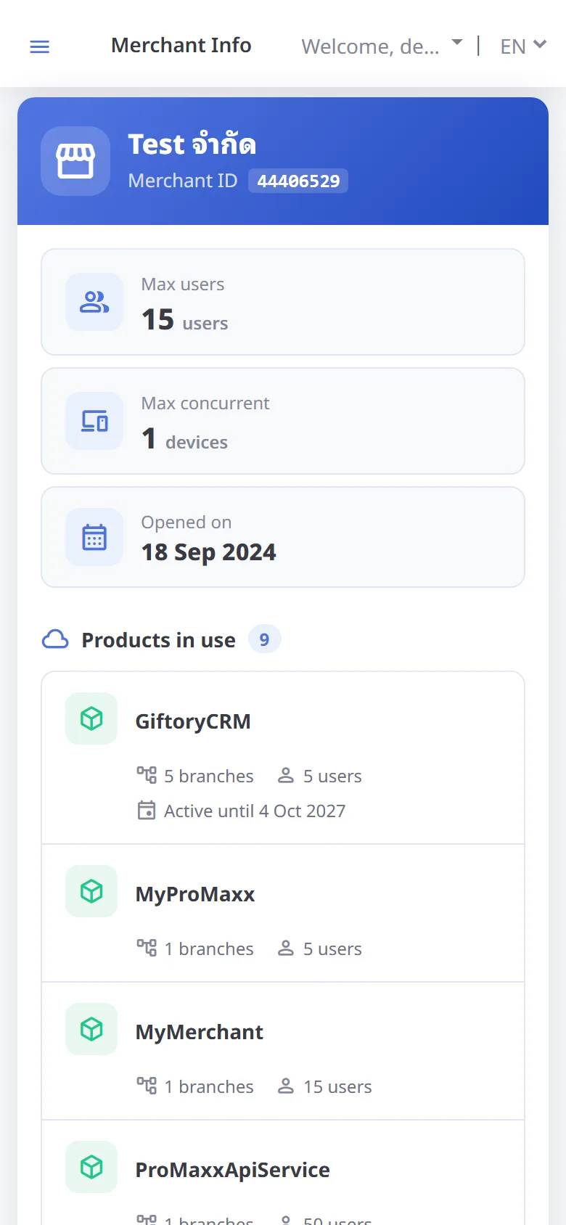Viewport: 566px width, 1225px height.
Task: Open the MyMerchant product row
Action: (283, 1051)
